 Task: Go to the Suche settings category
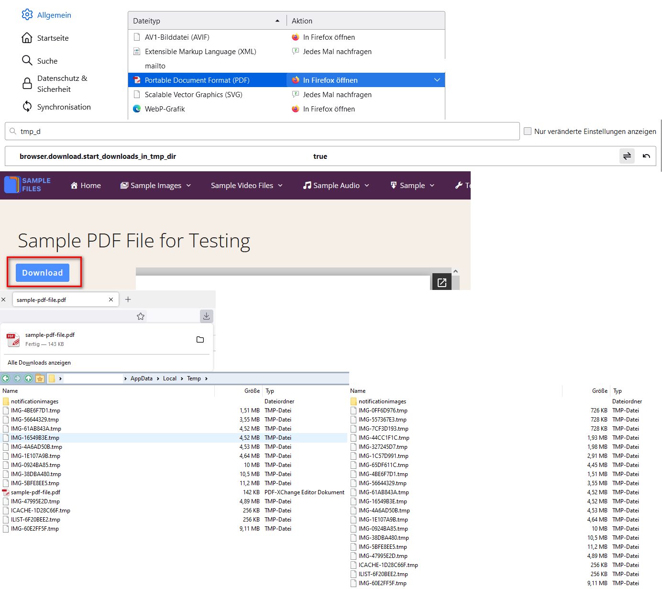pyautogui.click(x=40, y=61)
